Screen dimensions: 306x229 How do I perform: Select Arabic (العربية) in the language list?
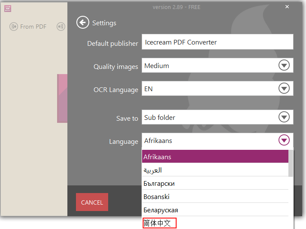215,170
